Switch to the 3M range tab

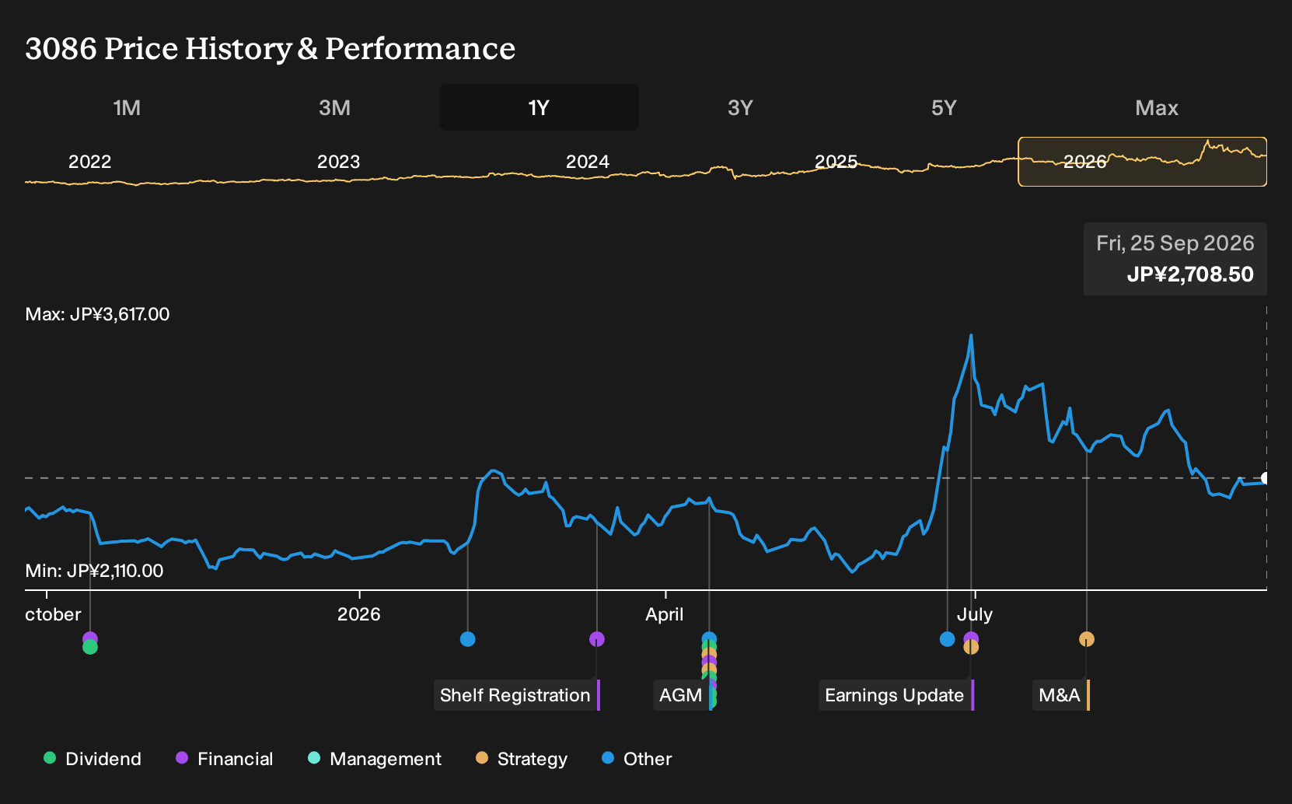(x=334, y=107)
